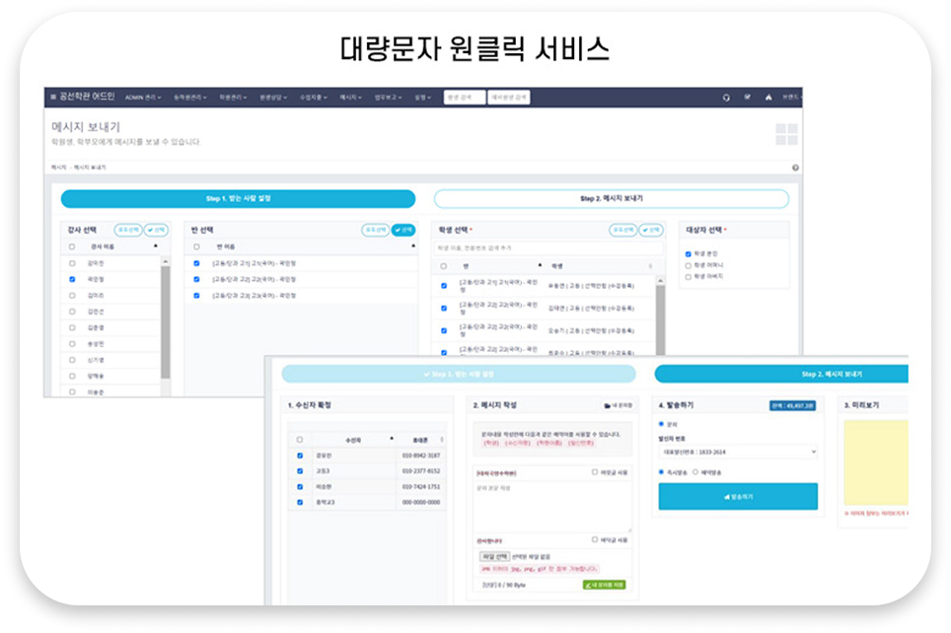Sort recipients by the 수신자 column arrow
The width and height of the screenshot is (951, 633).
392,439
